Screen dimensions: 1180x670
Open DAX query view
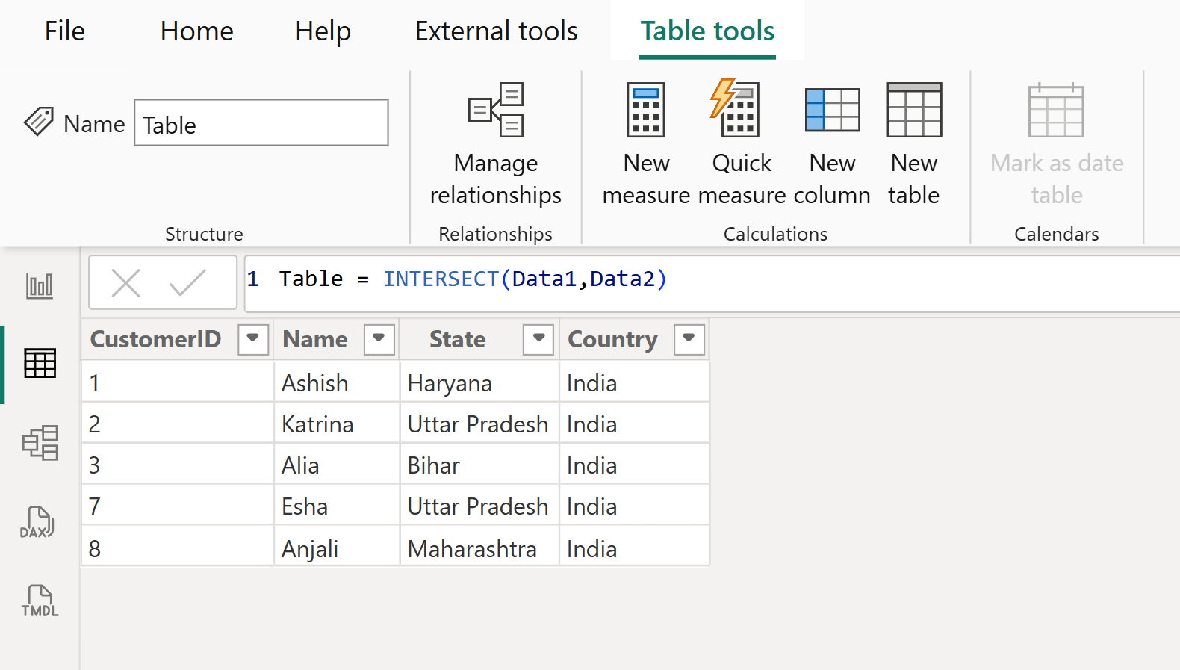point(37,522)
